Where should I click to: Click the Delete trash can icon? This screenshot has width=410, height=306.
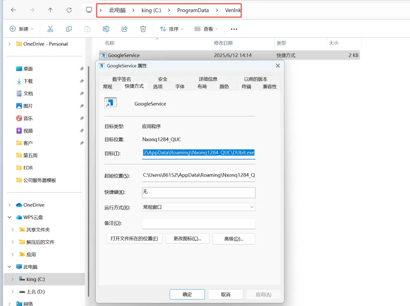click(x=143, y=29)
